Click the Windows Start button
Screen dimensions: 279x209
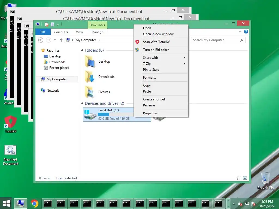7,204
